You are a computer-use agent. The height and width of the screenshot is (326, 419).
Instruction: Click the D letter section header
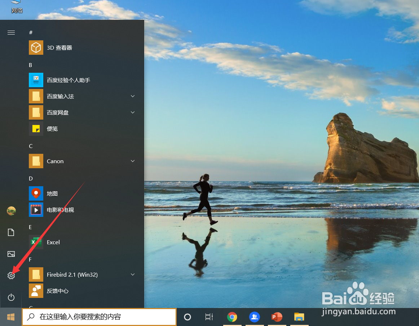31,178
